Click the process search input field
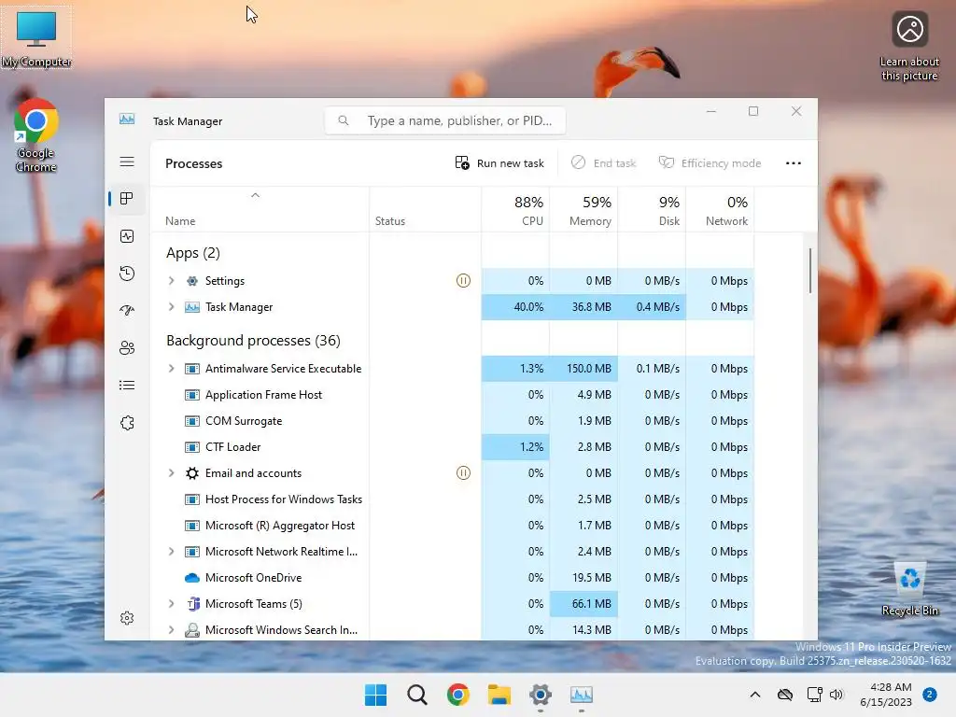The width and height of the screenshot is (956, 717). pos(445,120)
